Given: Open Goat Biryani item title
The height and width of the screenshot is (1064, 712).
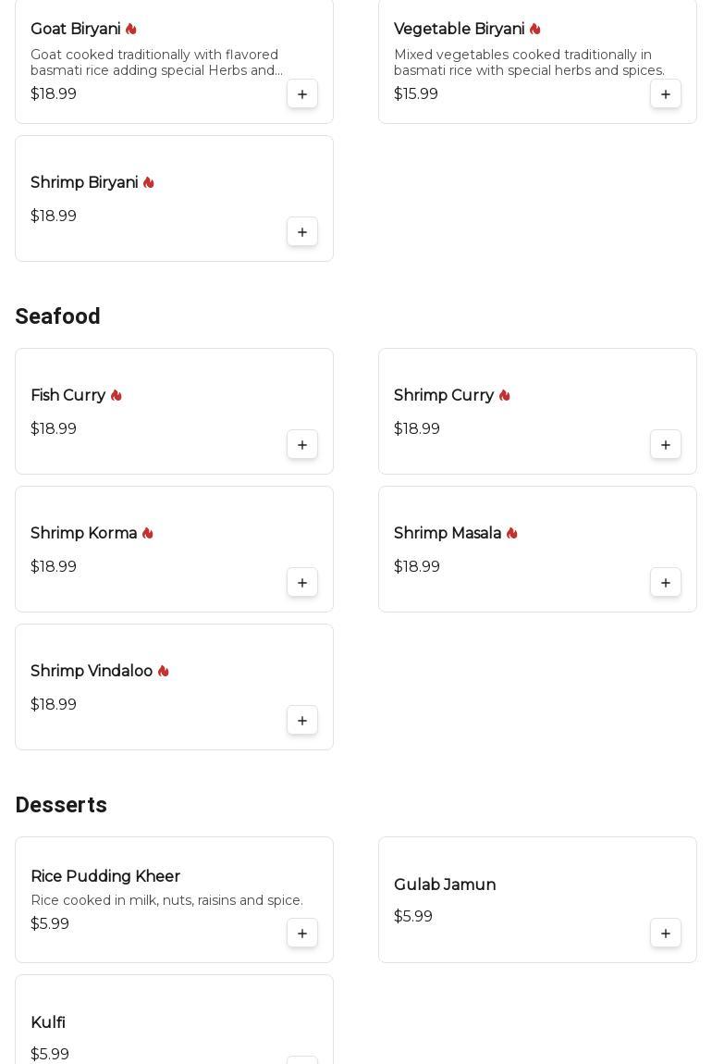Looking at the screenshot, I should coord(75,30).
